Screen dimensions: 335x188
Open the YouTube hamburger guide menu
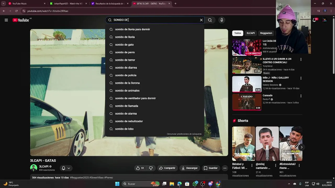click(6, 20)
